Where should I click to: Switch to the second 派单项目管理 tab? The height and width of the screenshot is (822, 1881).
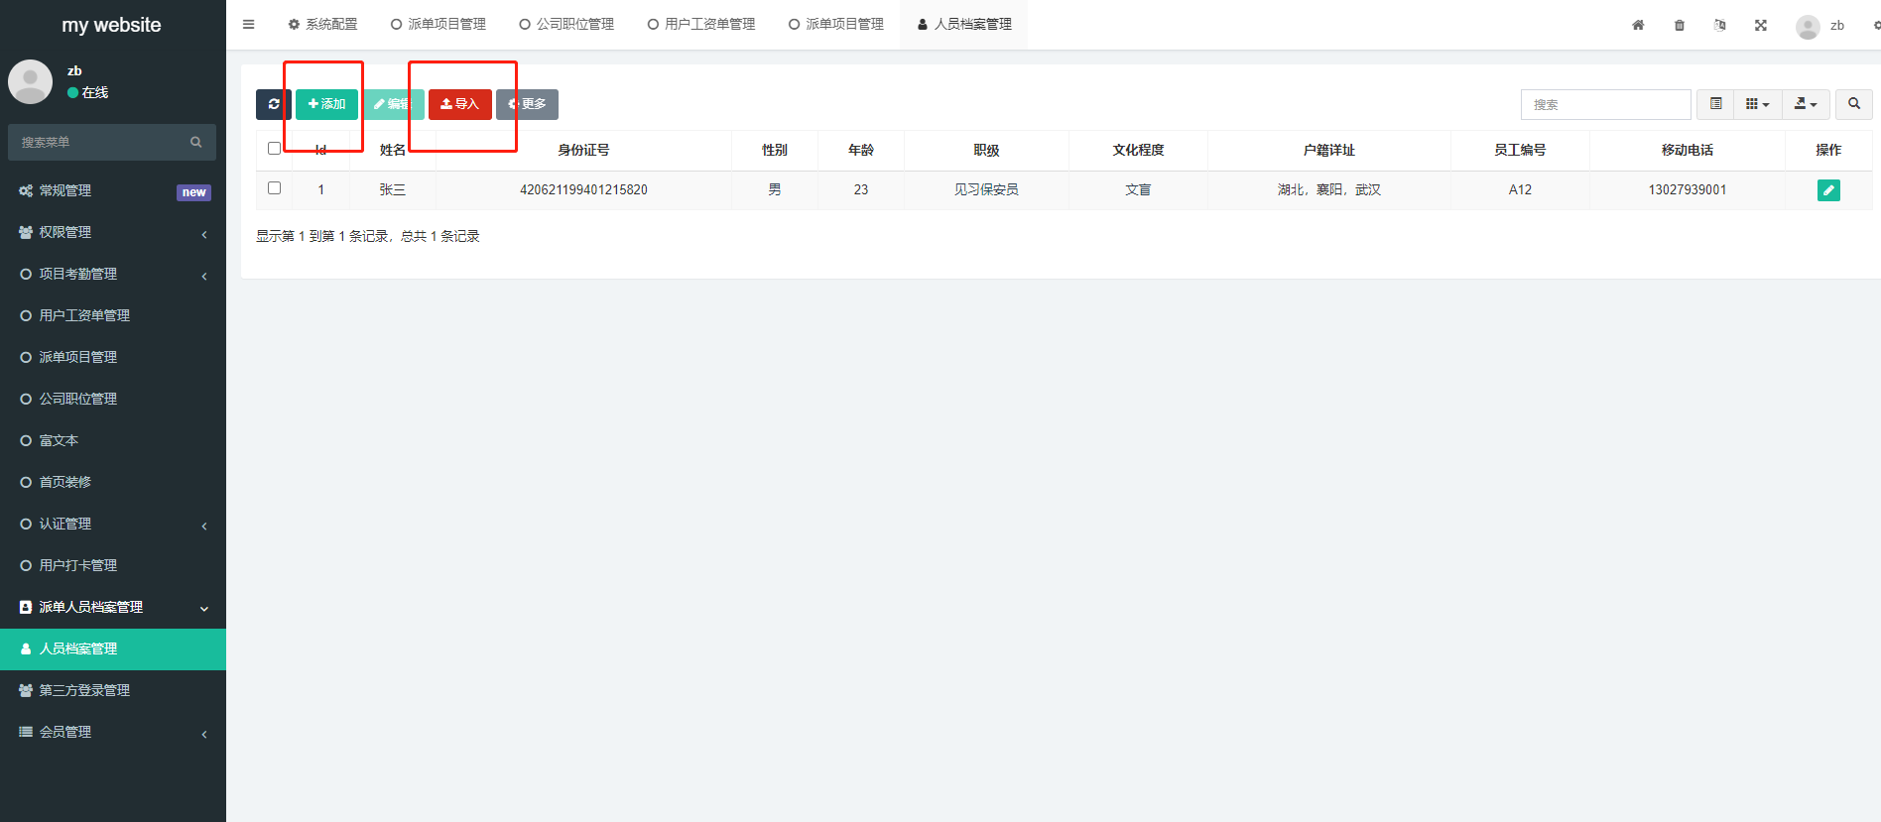point(836,25)
